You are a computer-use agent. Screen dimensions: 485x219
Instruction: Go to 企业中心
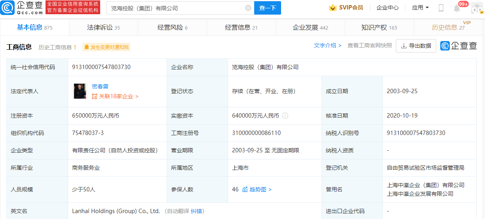click(x=388, y=7)
